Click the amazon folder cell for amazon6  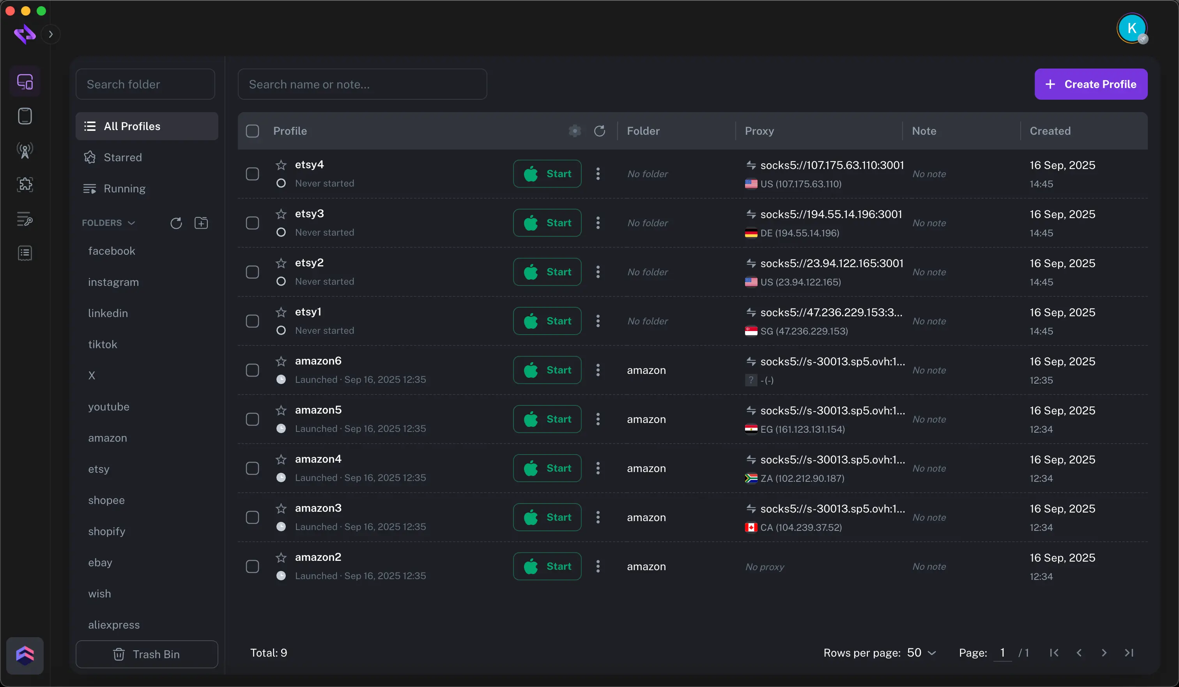tap(646, 370)
